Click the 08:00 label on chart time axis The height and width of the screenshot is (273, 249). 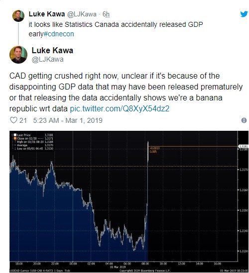[x=145, y=264]
